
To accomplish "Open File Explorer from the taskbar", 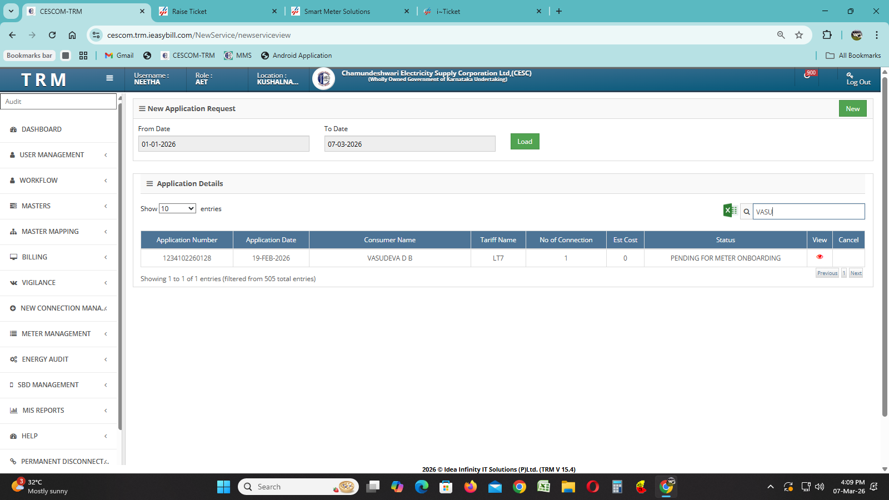I will (568, 487).
